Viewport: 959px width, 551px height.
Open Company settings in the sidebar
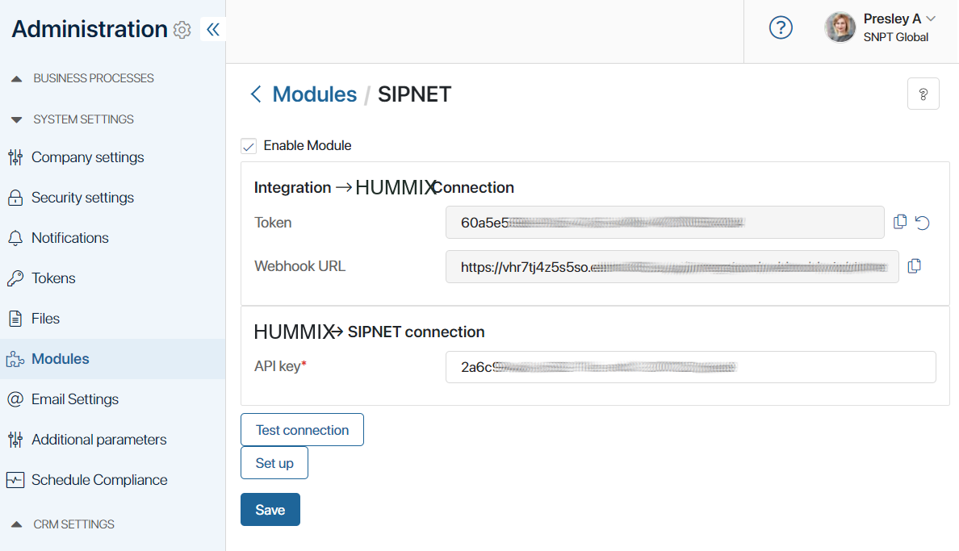[x=87, y=157]
